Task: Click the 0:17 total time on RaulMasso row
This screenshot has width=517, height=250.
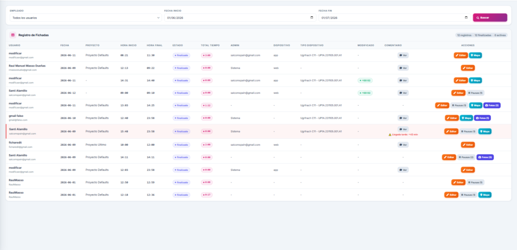Action: [206, 195]
